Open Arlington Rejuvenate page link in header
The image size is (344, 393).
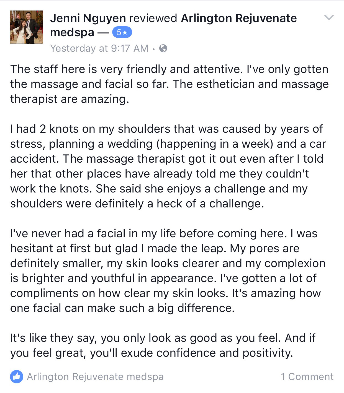click(x=239, y=18)
